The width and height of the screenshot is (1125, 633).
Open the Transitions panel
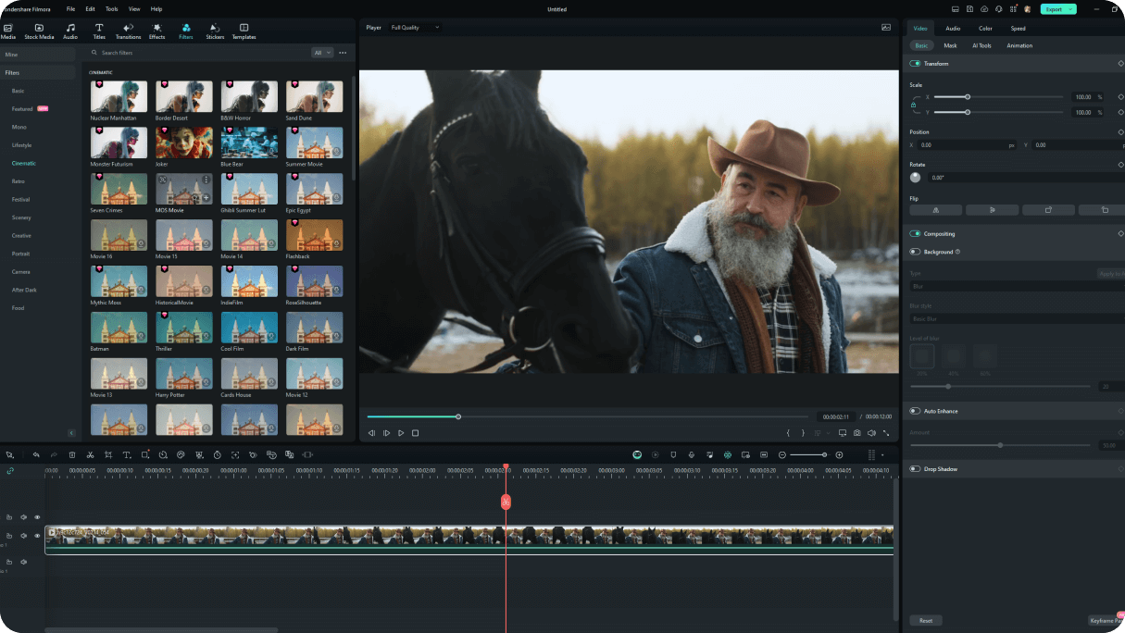(x=128, y=31)
